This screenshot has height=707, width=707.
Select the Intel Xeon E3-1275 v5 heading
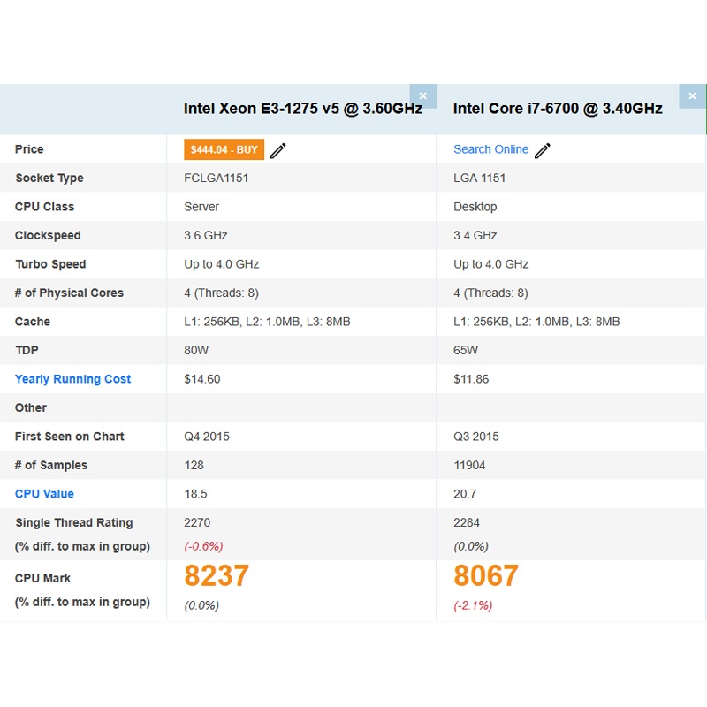coord(303,109)
